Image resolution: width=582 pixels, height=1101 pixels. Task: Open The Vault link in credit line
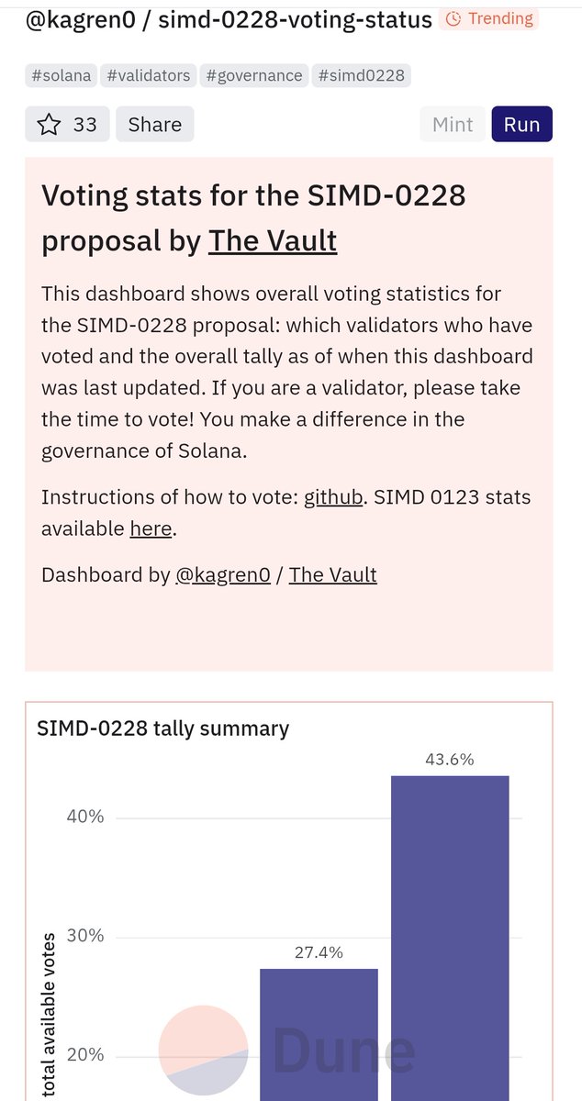pos(332,574)
